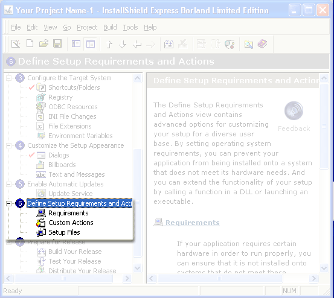This screenshot has height=298, width=334.
Task: Click the uninstall setup toolbar icon
Action: coord(216,44)
